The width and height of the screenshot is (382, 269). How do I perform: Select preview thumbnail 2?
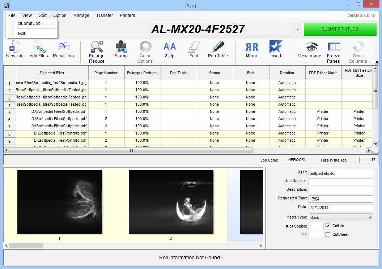pos(171,202)
